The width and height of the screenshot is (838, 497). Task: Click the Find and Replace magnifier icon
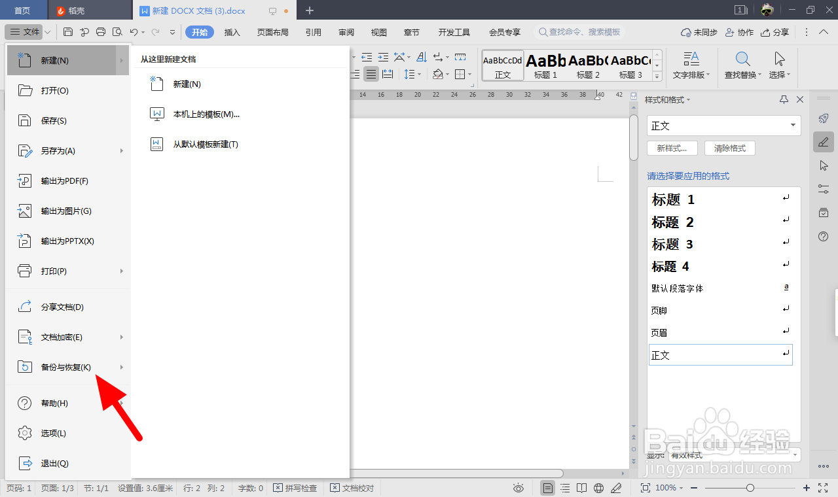click(742, 60)
